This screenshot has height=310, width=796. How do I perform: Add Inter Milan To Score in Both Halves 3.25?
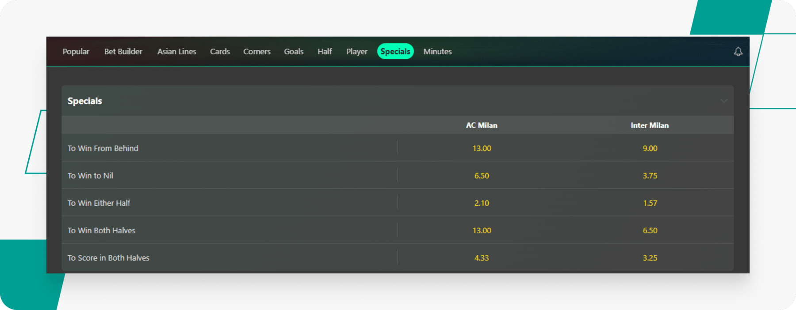(650, 258)
